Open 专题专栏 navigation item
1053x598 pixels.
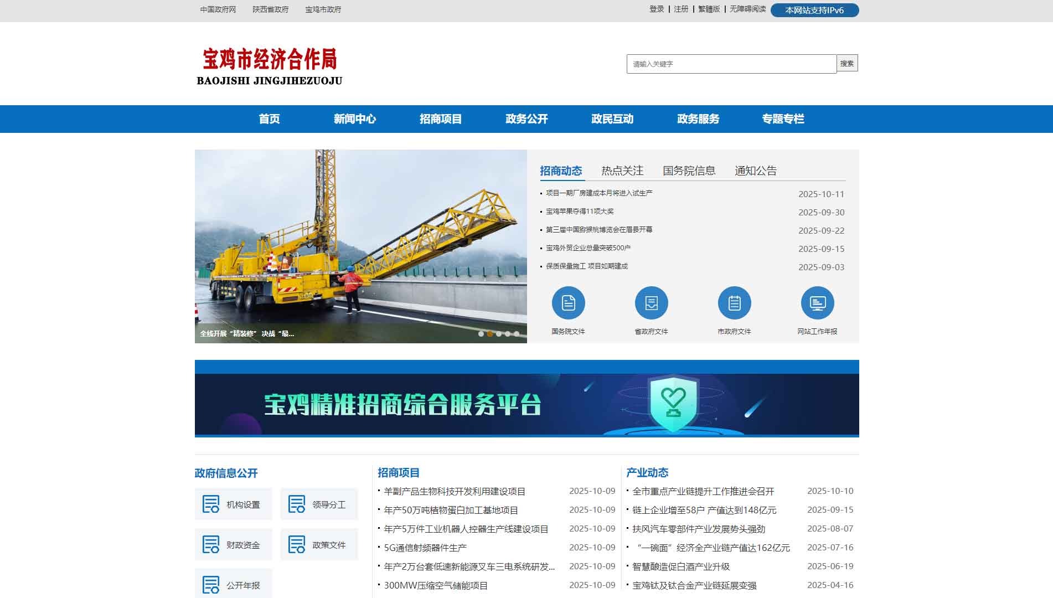783,119
